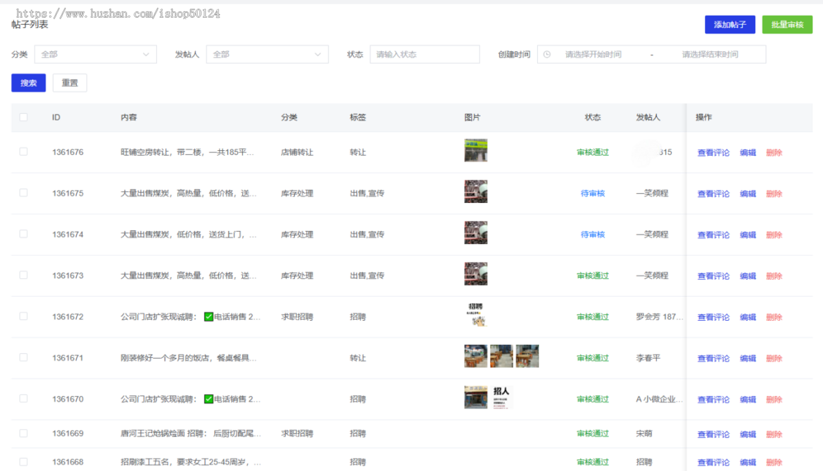Click 删除 for post 1361676
823x471 pixels.
click(x=774, y=152)
